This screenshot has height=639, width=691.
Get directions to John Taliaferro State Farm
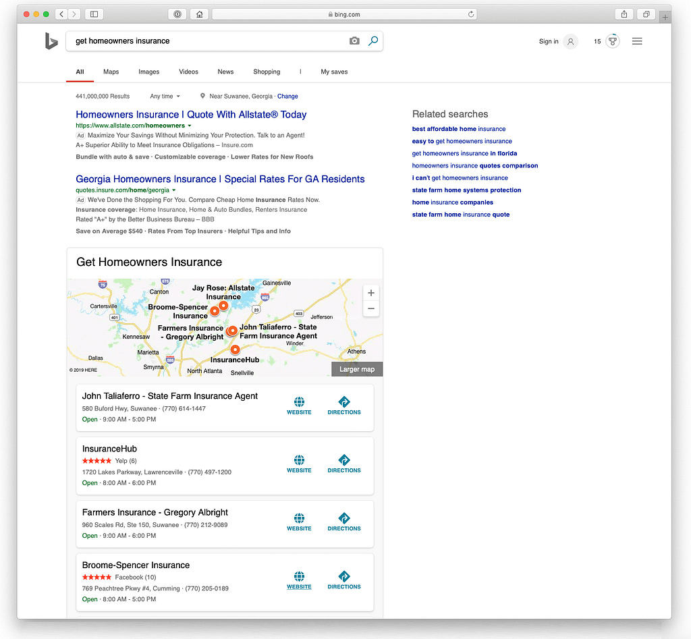343,406
